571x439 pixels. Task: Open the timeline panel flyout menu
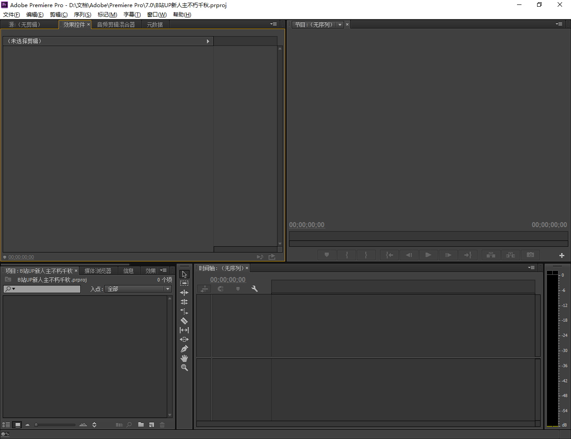click(531, 268)
